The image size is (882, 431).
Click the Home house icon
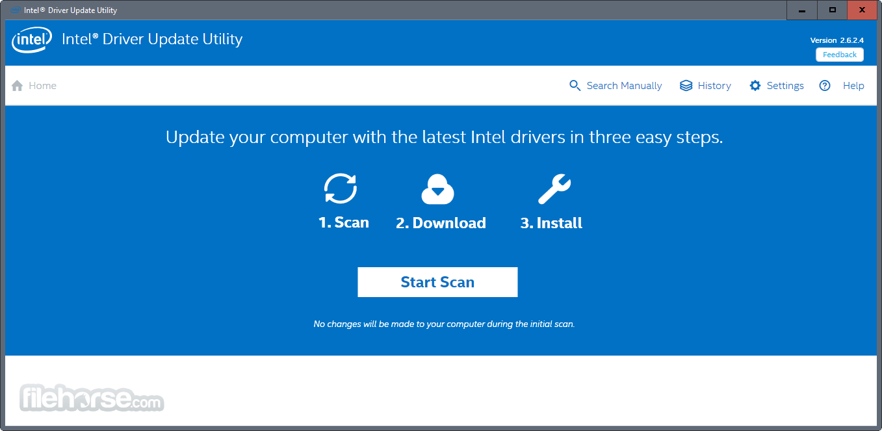pos(18,86)
